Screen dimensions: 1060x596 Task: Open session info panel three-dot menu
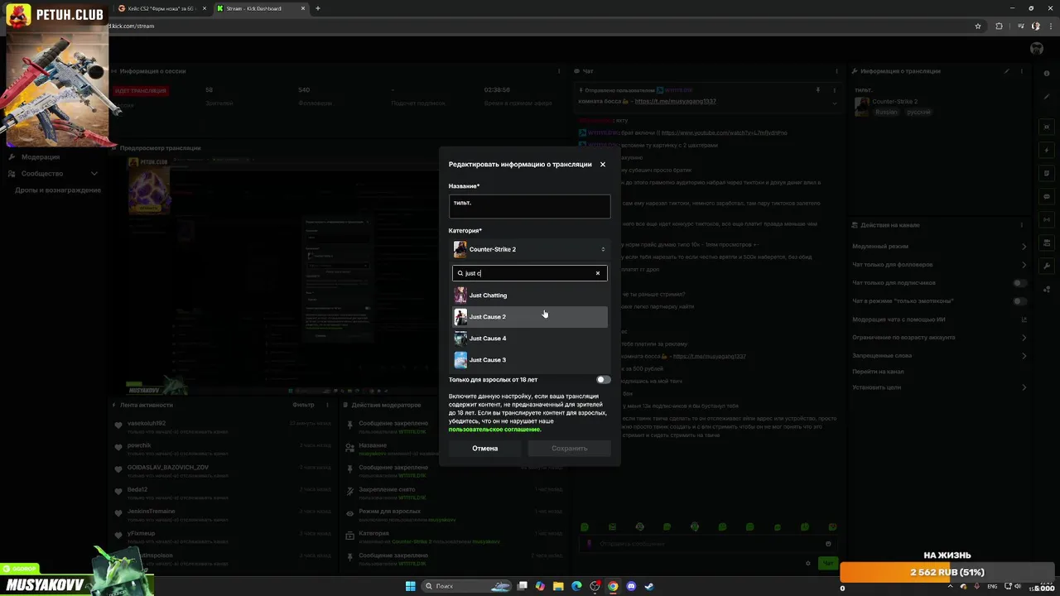(560, 71)
